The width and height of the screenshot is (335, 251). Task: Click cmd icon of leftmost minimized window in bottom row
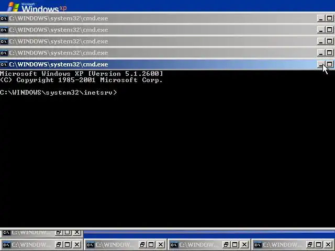point(6,245)
